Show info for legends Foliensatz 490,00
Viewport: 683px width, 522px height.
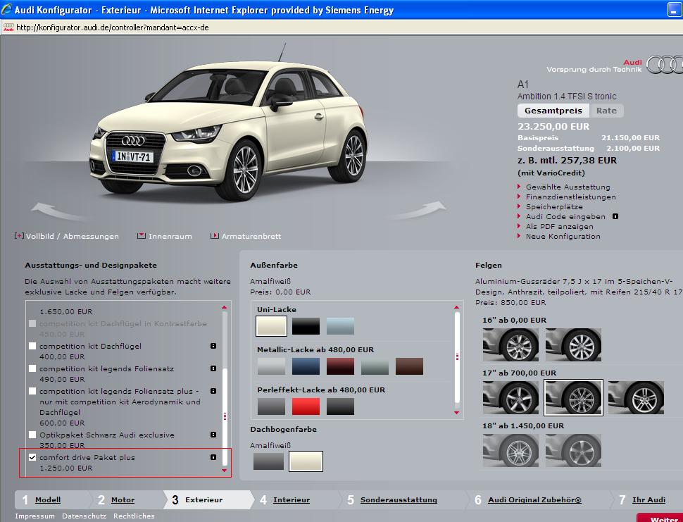click(x=213, y=368)
